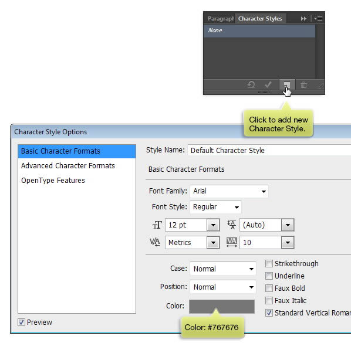Screen dimensions: 351x343
Task: Toggle the Faux Bold checkbox
Action: pyautogui.click(x=269, y=288)
